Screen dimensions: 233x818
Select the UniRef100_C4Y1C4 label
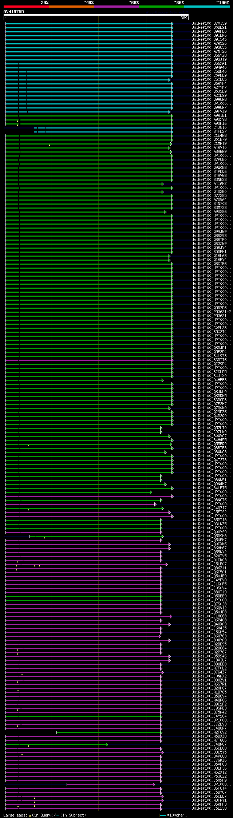pos(209,716)
